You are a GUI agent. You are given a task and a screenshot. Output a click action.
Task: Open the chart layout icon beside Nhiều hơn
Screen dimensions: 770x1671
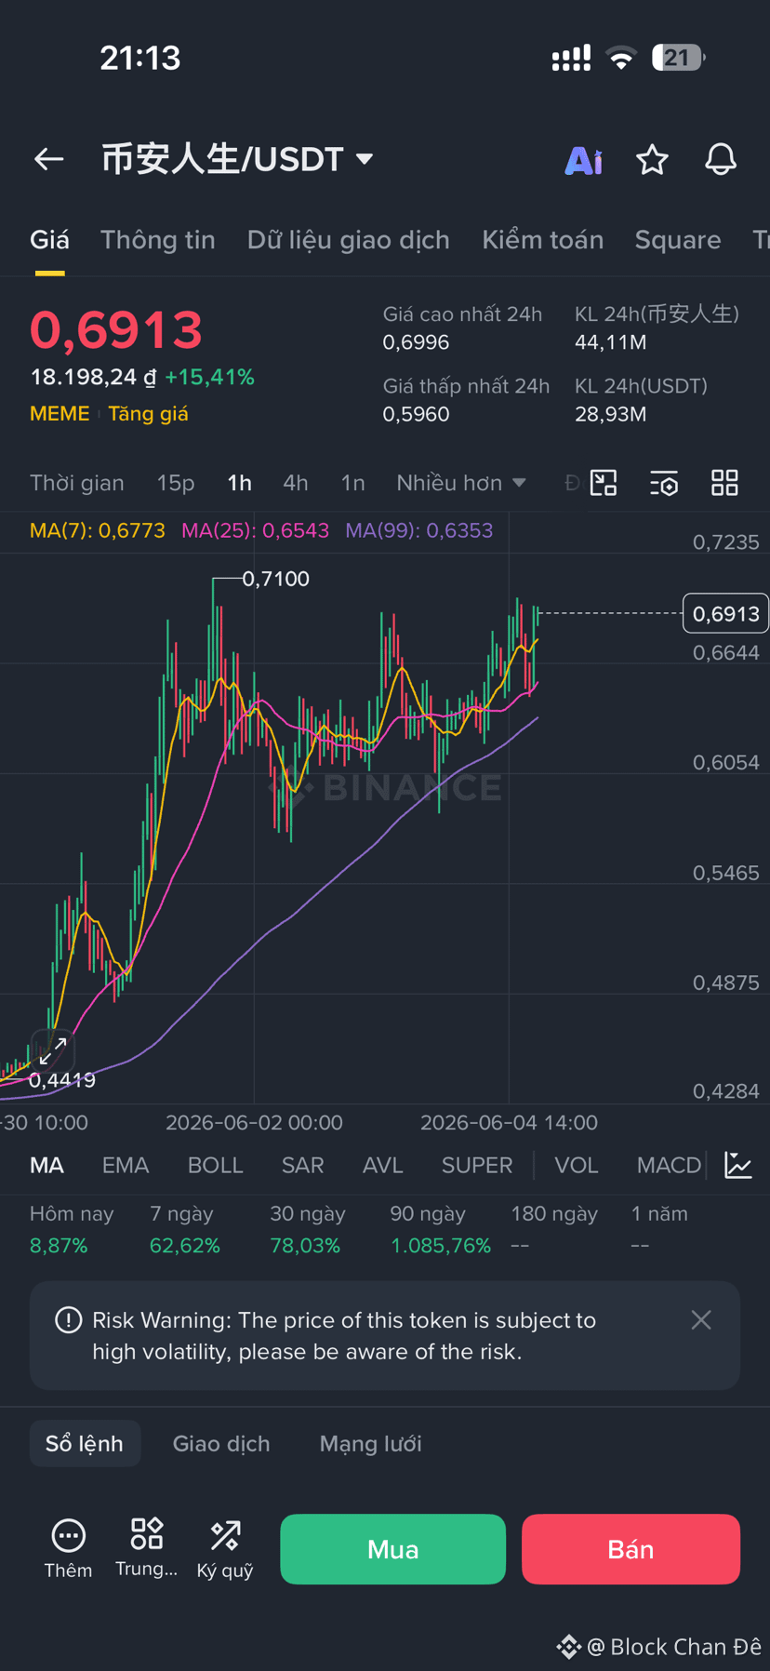click(604, 483)
